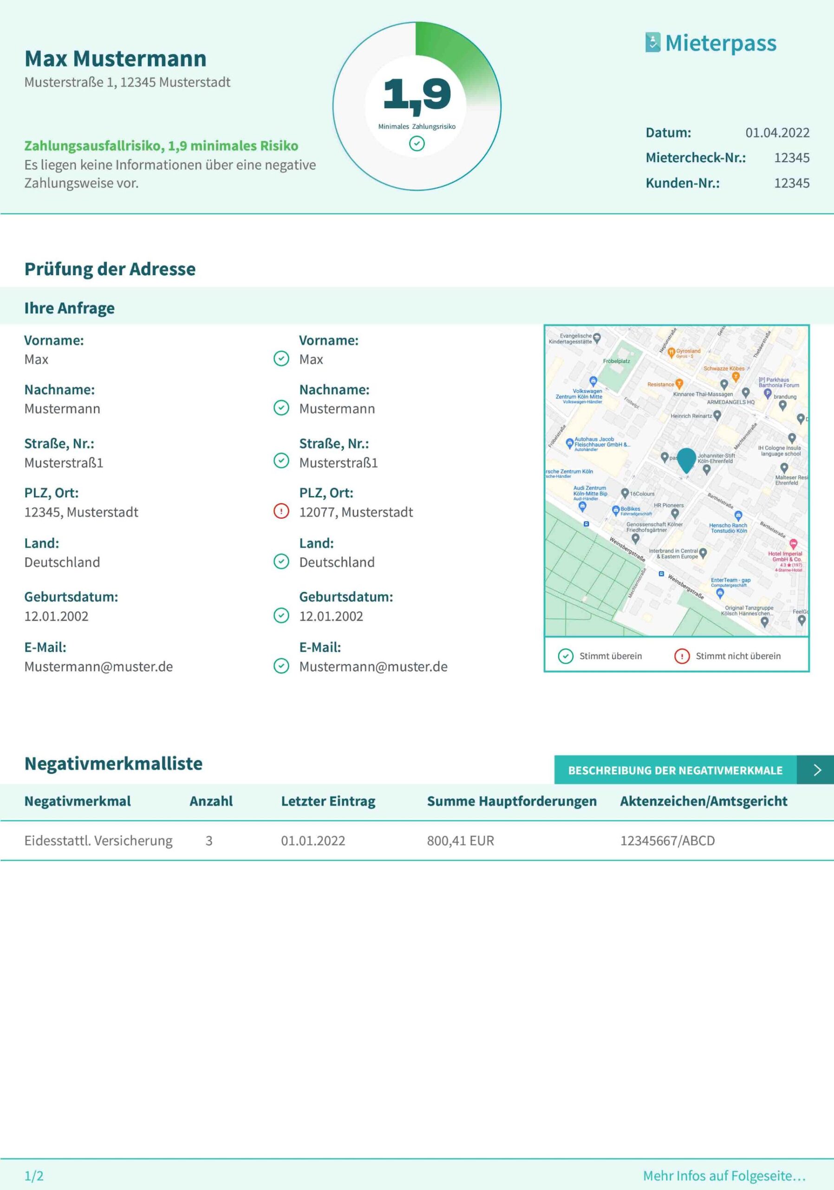Click the Stimmt überein legend checkmark

click(565, 656)
